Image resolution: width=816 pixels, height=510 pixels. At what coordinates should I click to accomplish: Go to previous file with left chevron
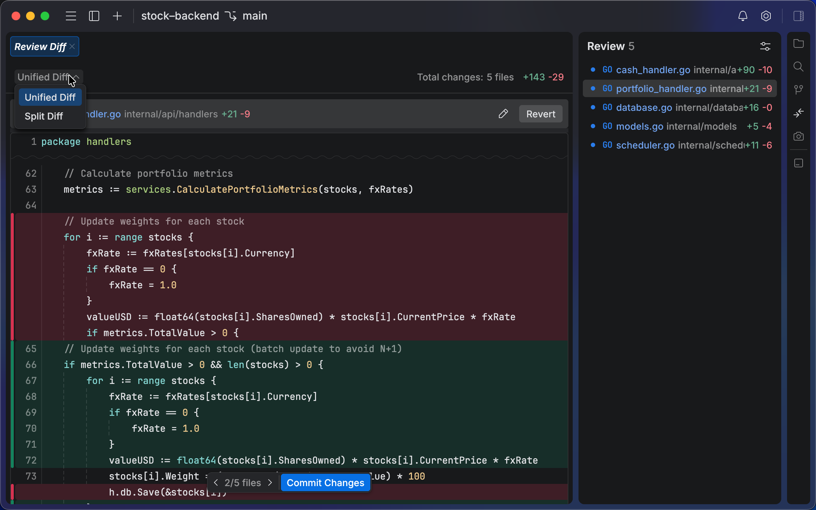point(216,482)
